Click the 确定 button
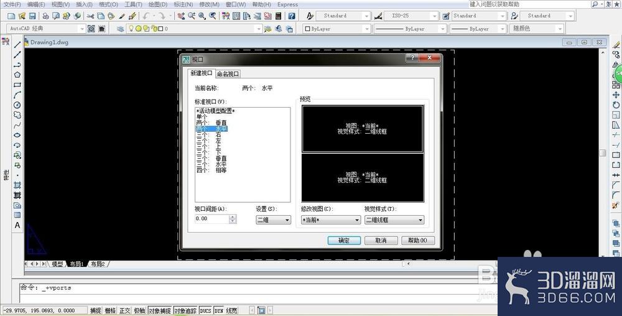The image size is (622, 316). 344,241
